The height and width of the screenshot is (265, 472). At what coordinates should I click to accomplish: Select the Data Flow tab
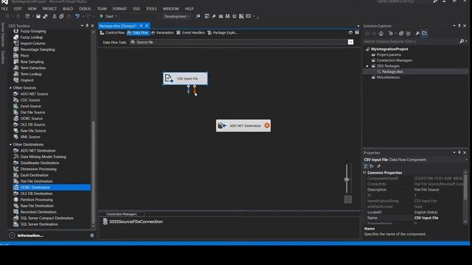pos(138,32)
